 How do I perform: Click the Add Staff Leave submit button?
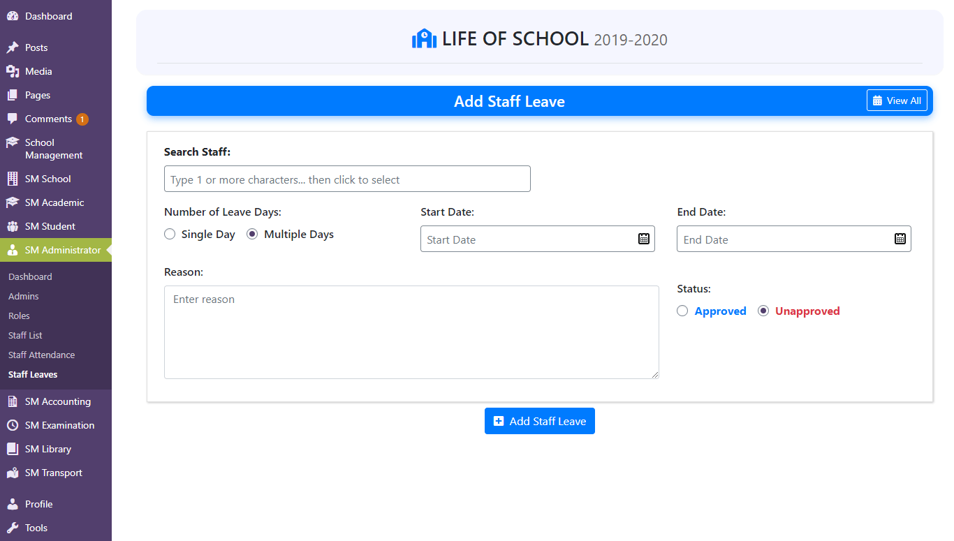(x=540, y=421)
